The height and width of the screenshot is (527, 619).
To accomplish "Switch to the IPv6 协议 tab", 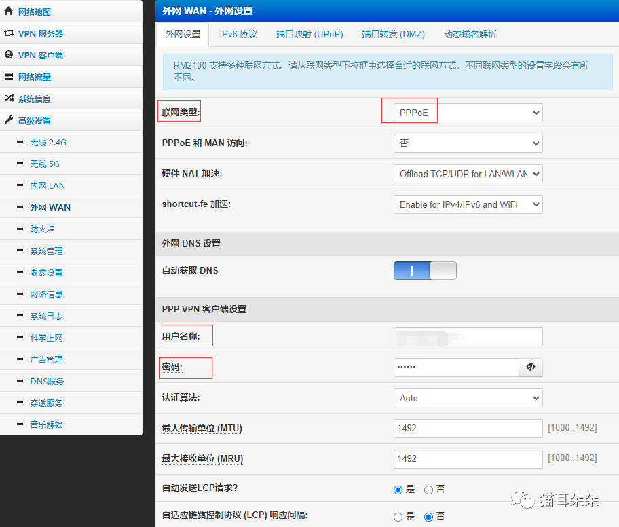I will pyautogui.click(x=238, y=33).
